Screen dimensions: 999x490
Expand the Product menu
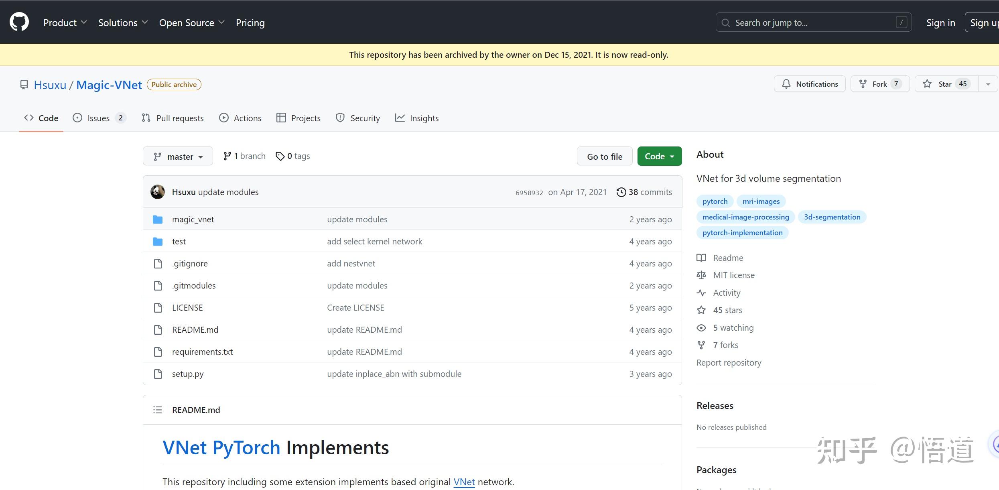pos(65,22)
